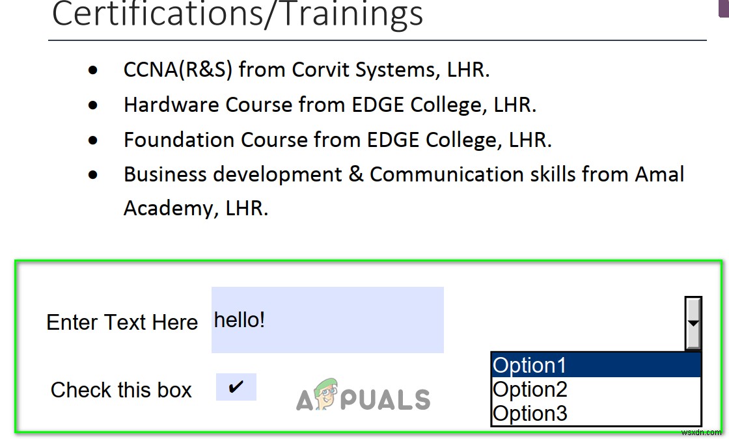Screen dimensions: 729x439
Task: Click the bullet beside the CCNA(R&S) item
Action: pyautogui.click(x=94, y=70)
